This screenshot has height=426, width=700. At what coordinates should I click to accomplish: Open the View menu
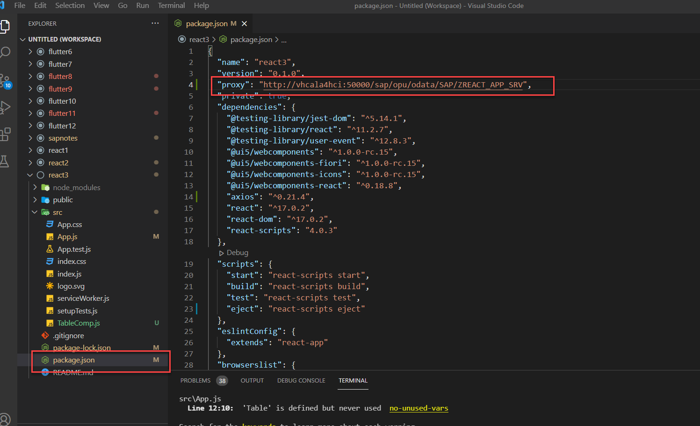point(101,6)
